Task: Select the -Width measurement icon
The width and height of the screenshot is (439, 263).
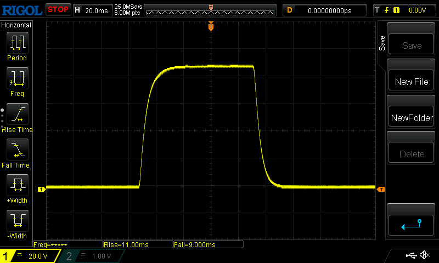Action: (18, 220)
